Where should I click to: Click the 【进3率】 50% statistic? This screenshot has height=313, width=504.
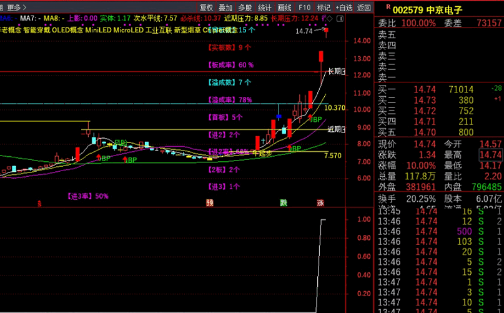[87, 196]
